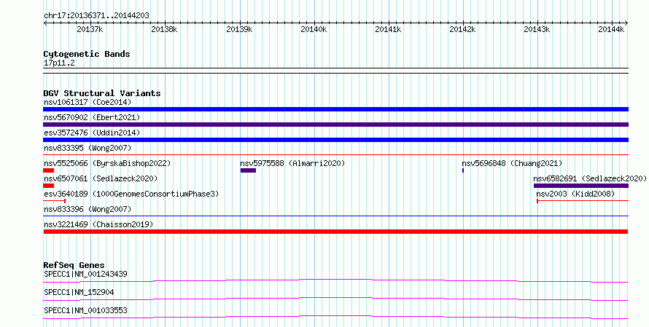The height and width of the screenshot is (327, 649).
Task: Click the nsv6582691 (Sedlazeck2020) label
Action: (590, 178)
